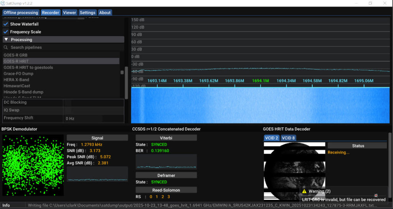
Task: Switch to the Offline processing tab
Action: [x=21, y=13]
